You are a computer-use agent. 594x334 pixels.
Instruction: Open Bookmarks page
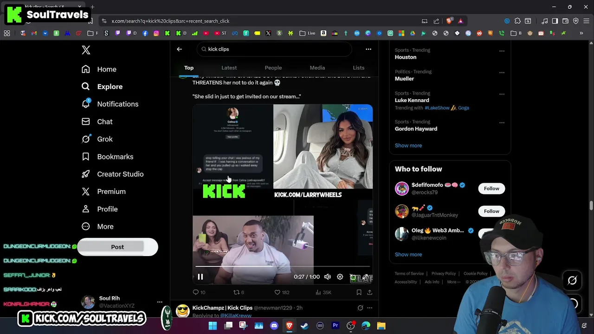point(107,157)
